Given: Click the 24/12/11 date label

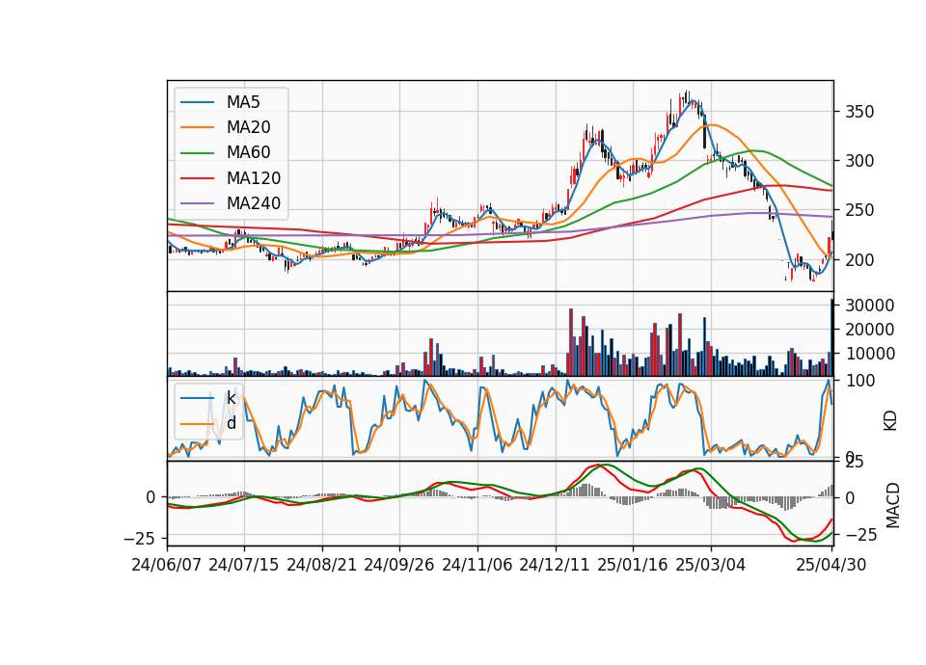Looking at the screenshot, I should click(x=555, y=565).
